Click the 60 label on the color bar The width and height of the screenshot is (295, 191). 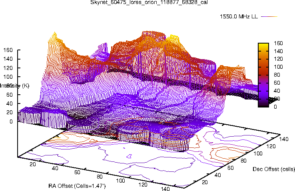[x=277, y=83]
